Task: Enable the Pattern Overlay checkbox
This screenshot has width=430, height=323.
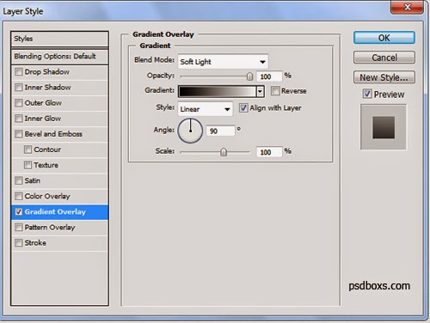Action: tap(19, 227)
